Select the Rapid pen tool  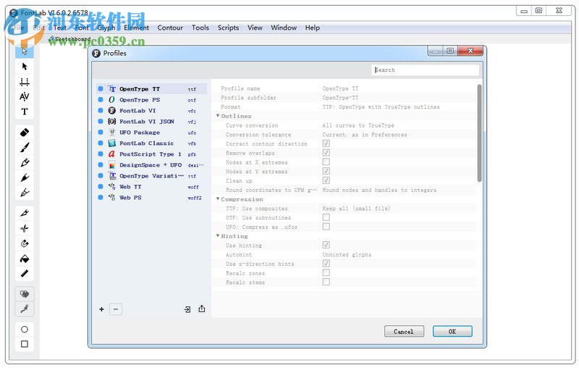(25, 177)
